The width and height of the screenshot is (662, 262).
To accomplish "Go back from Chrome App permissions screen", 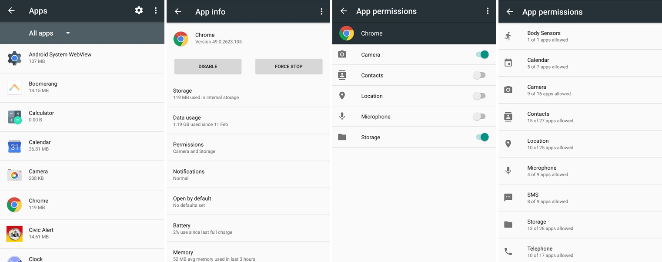I will click(344, 11).
